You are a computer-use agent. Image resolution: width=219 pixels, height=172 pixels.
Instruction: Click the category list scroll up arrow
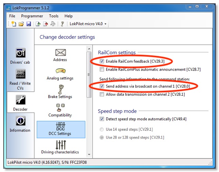89,49
